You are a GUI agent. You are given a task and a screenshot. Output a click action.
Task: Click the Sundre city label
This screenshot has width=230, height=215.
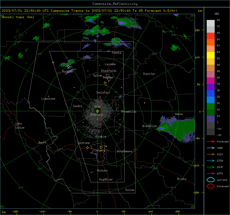pyautogui.click(x=77, y=106)
